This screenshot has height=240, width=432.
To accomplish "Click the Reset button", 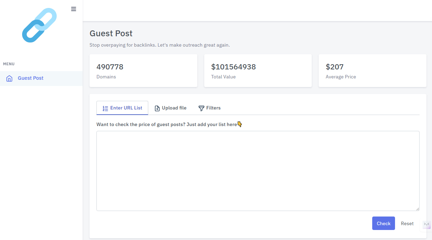I will [x=407, y=223].
